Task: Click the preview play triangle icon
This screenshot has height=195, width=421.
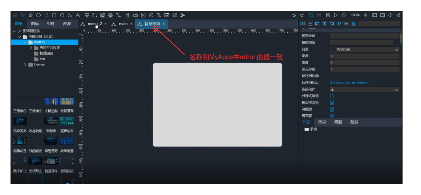Action: (x=336, y=15)
